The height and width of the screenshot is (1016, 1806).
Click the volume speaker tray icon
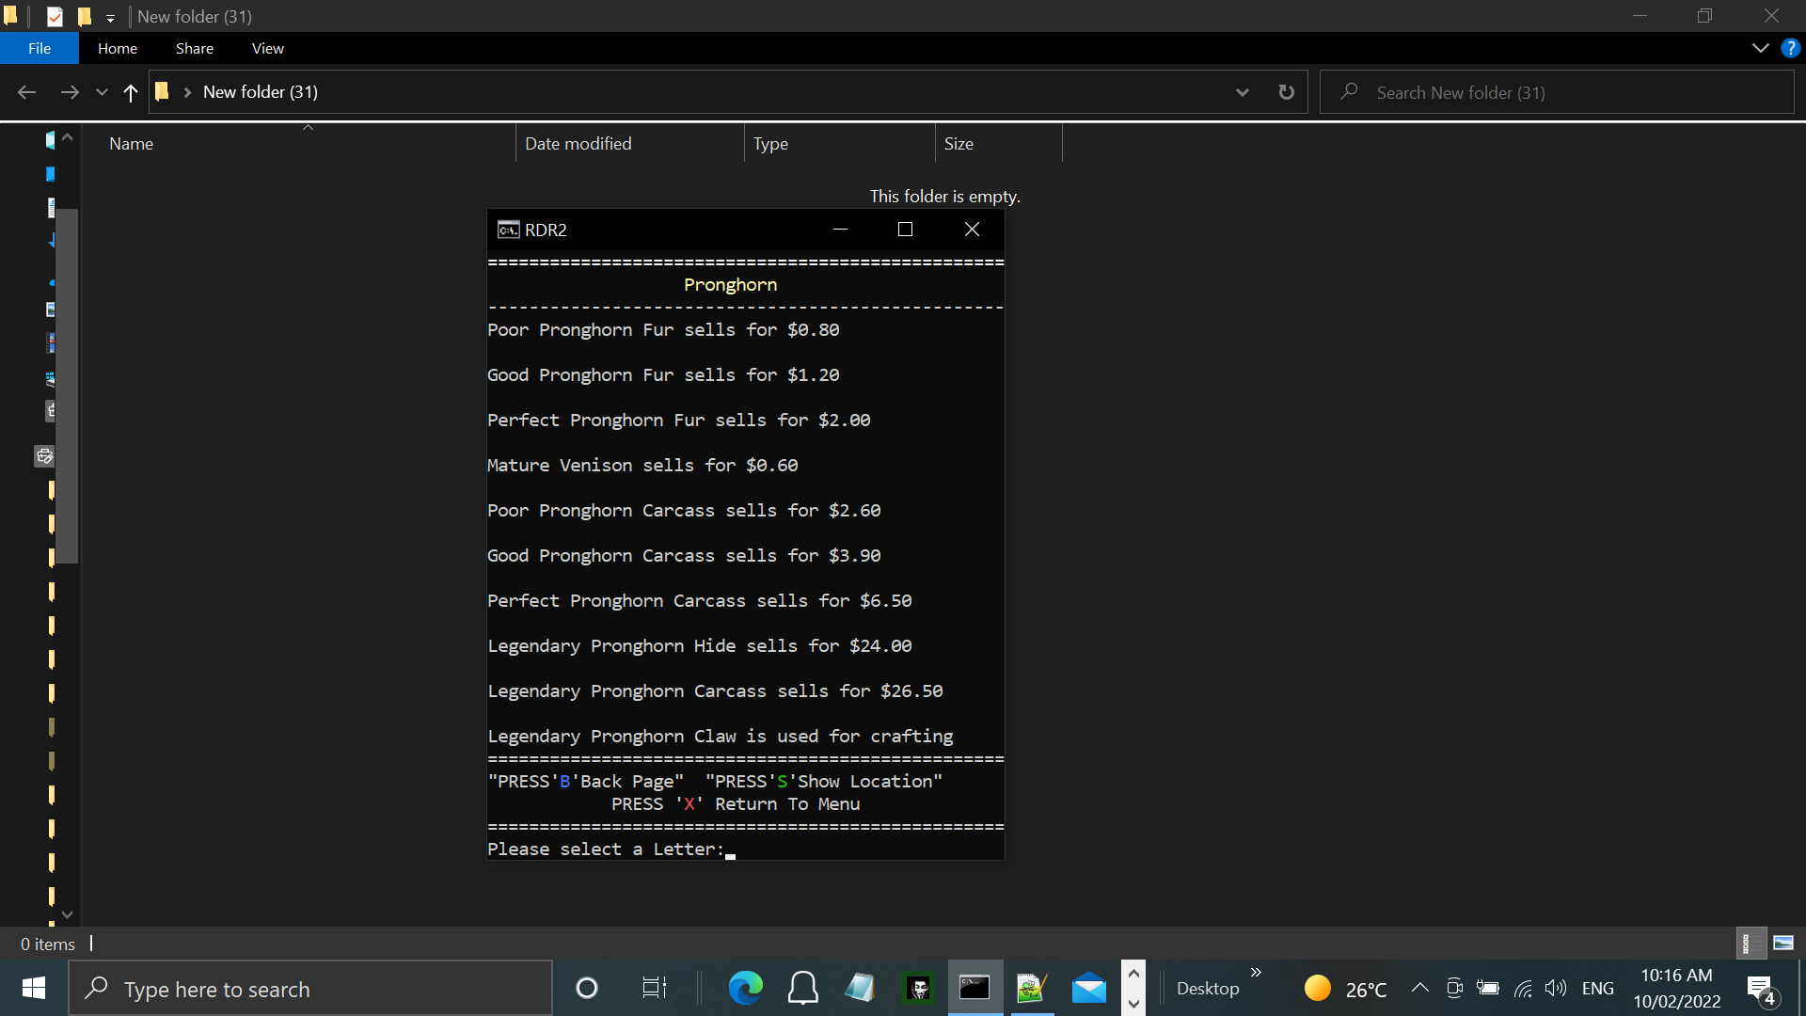(x=1556, y=988)
